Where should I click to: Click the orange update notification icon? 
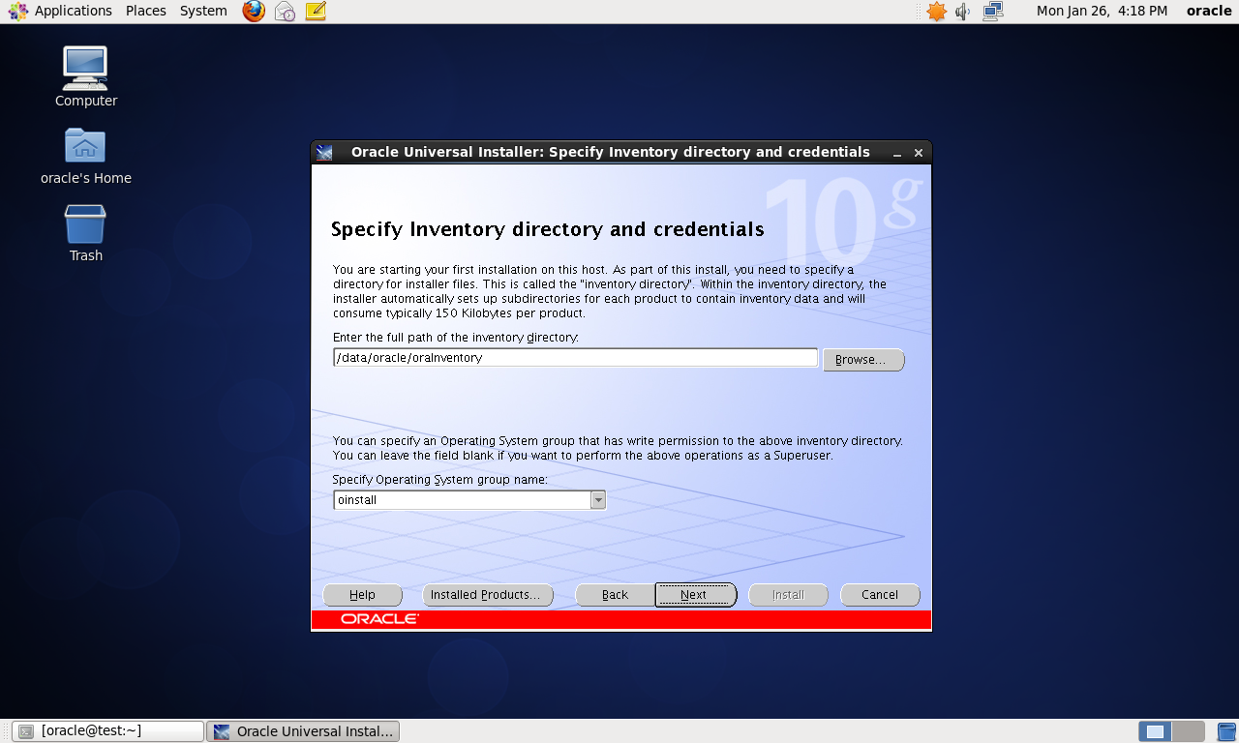point(936,12)
